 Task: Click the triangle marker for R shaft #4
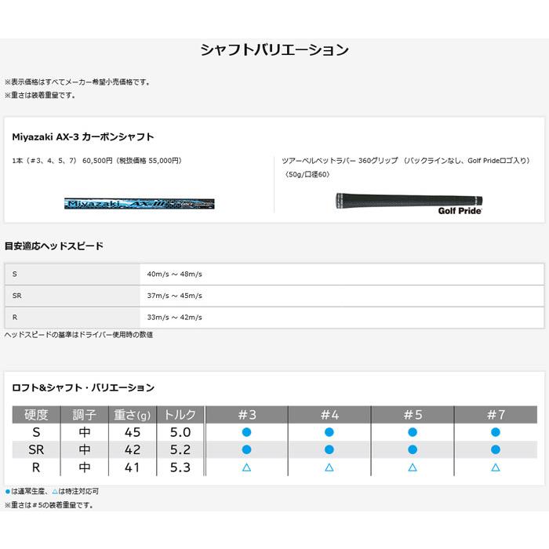(329, 467)
